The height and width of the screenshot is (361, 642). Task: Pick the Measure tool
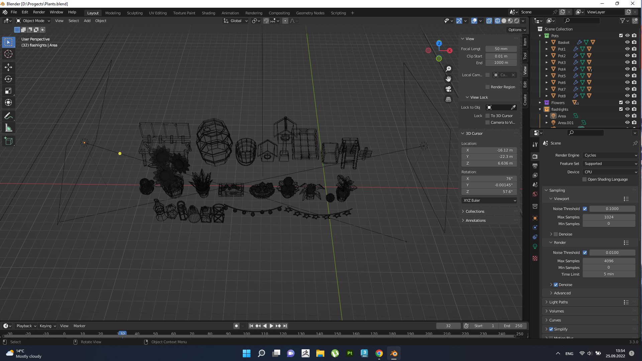8,128
